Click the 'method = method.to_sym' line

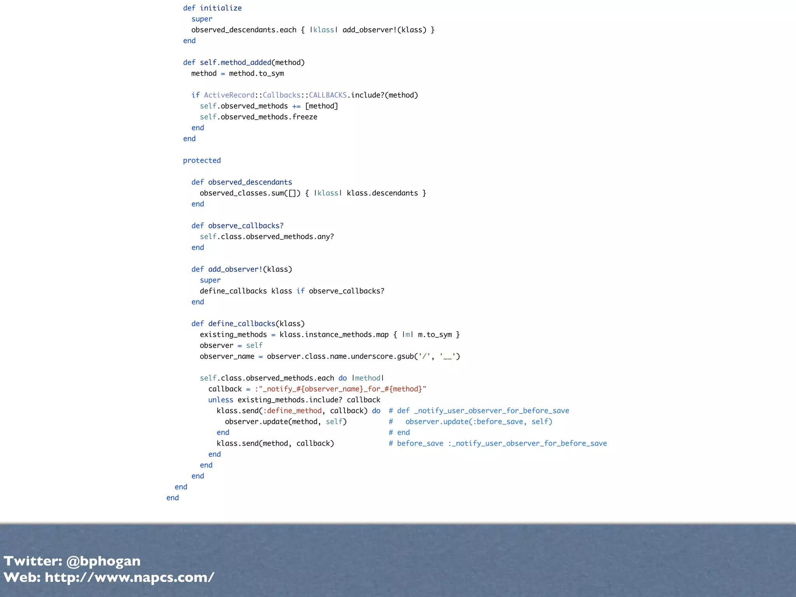237,73
